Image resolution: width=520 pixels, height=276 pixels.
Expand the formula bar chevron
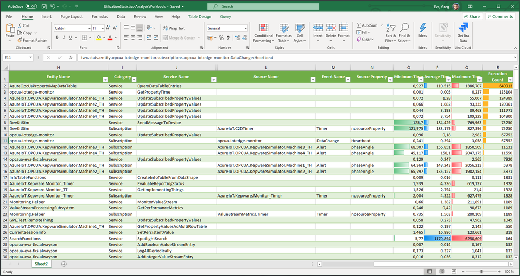[x=516, y=57]
